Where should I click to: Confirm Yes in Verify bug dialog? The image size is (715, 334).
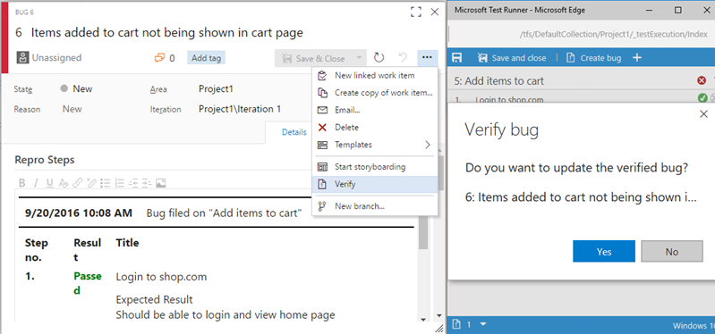(604, 251)
